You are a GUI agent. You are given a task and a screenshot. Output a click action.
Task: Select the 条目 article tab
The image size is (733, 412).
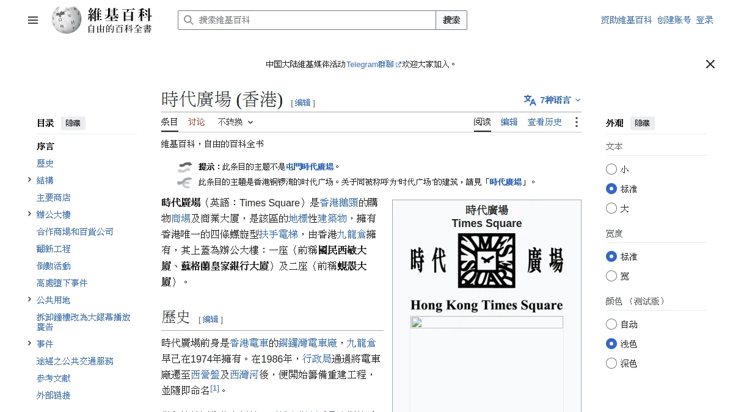pyautogui.click(x=170, y=122)
